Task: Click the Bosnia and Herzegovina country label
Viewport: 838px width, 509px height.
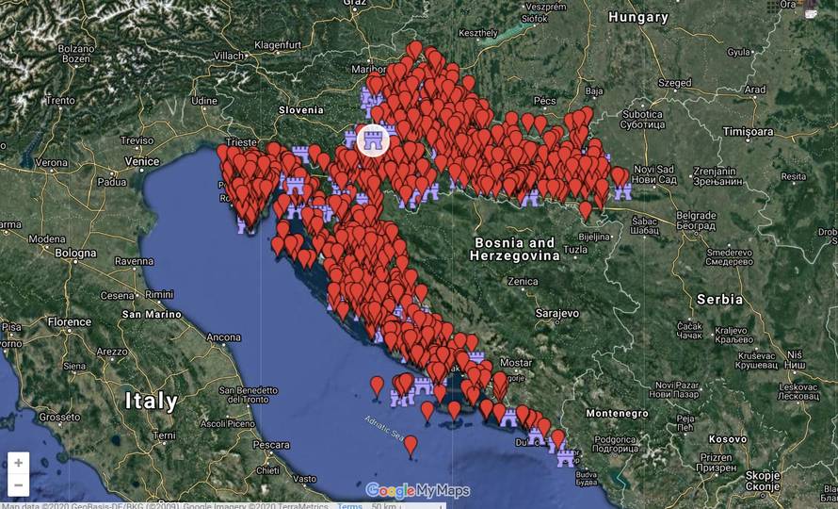Action: (x=515, y=250)
